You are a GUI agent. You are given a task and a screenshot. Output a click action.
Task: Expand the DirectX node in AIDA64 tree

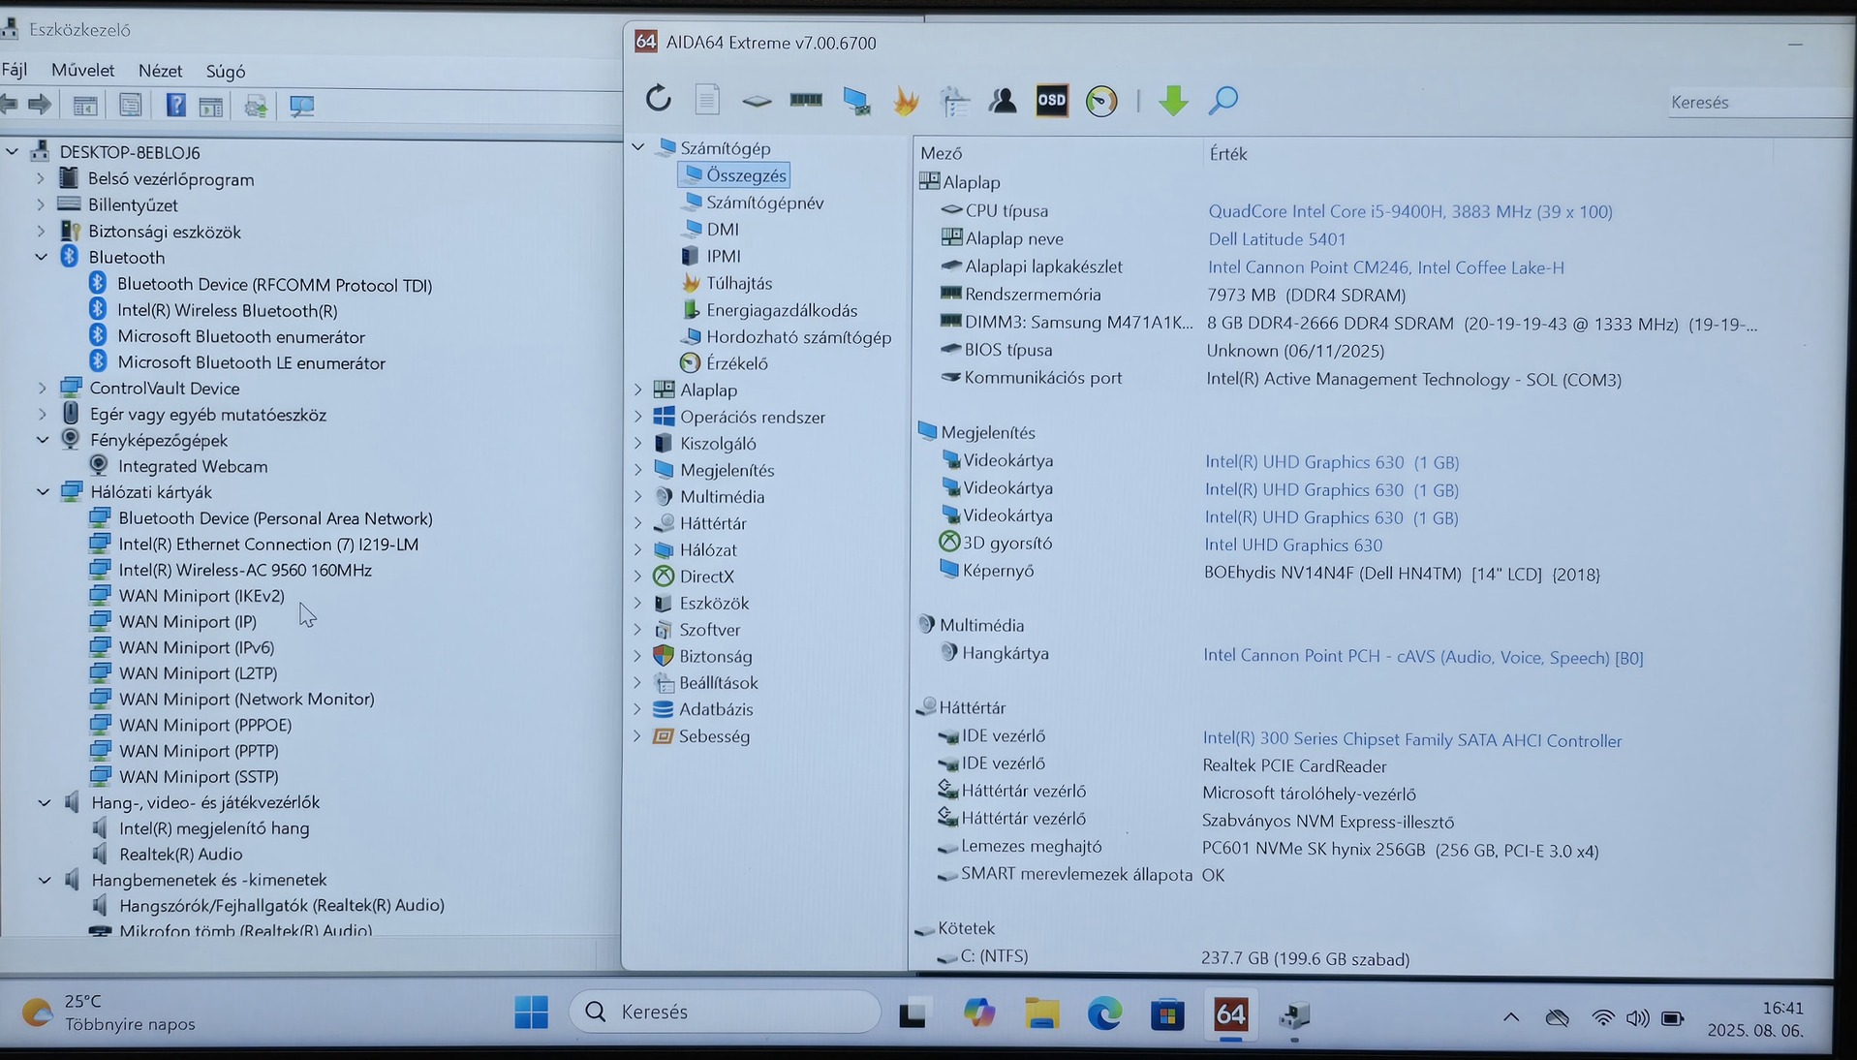(638, 577)
